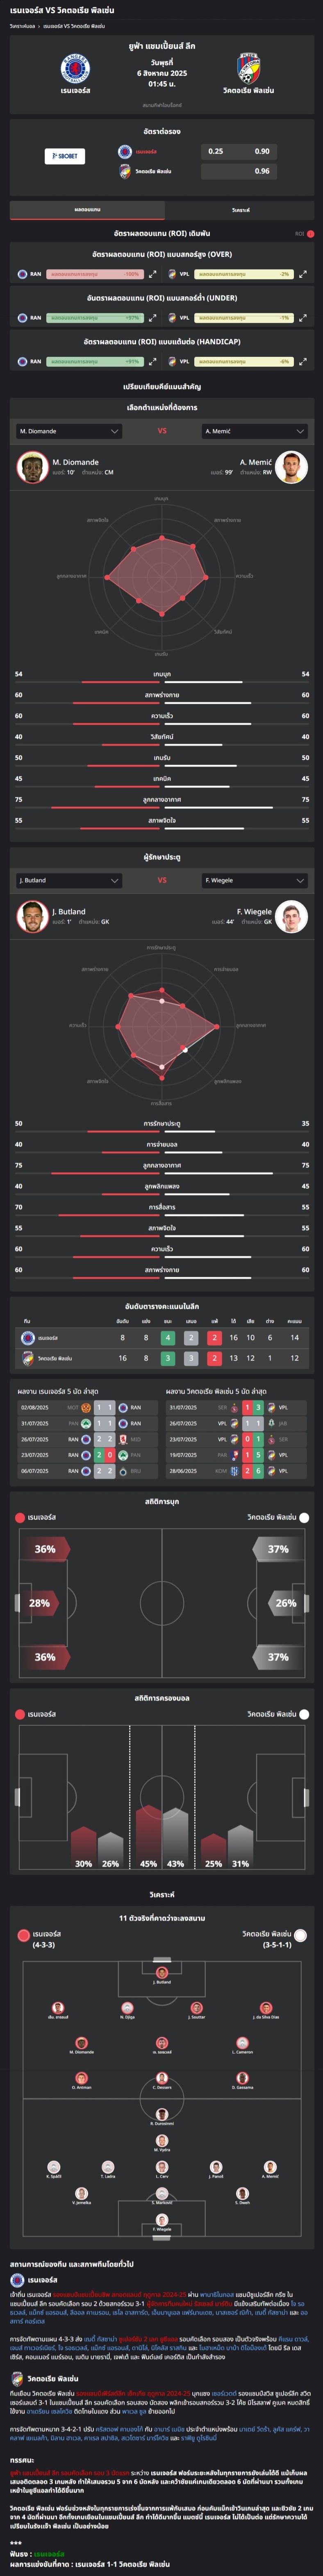The width and height of the screenshot is (323, 2576).
Task: Click F. Wiegele's goalkeeper photo
Action: tap(291, 916)
